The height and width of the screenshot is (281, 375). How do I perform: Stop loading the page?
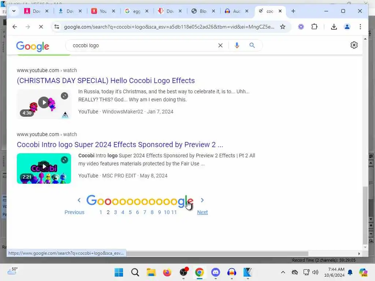coord(41,27)
